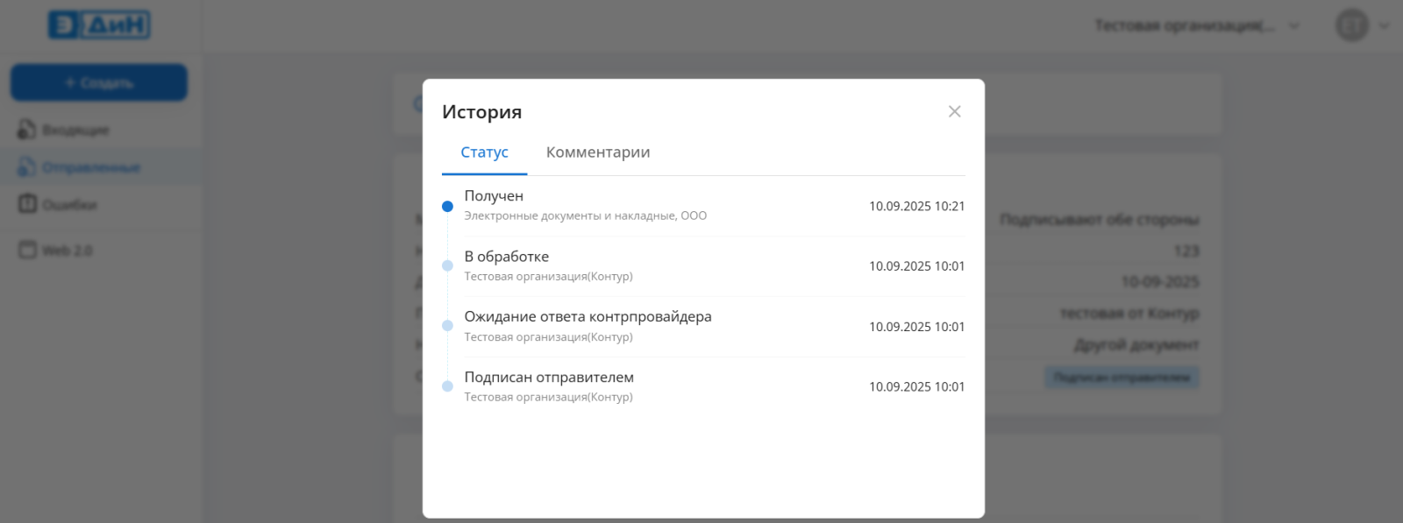Expand the user menu chevron beside avatar
The width and height of the screenshot is (1403, 523).
pos(1385,26)
